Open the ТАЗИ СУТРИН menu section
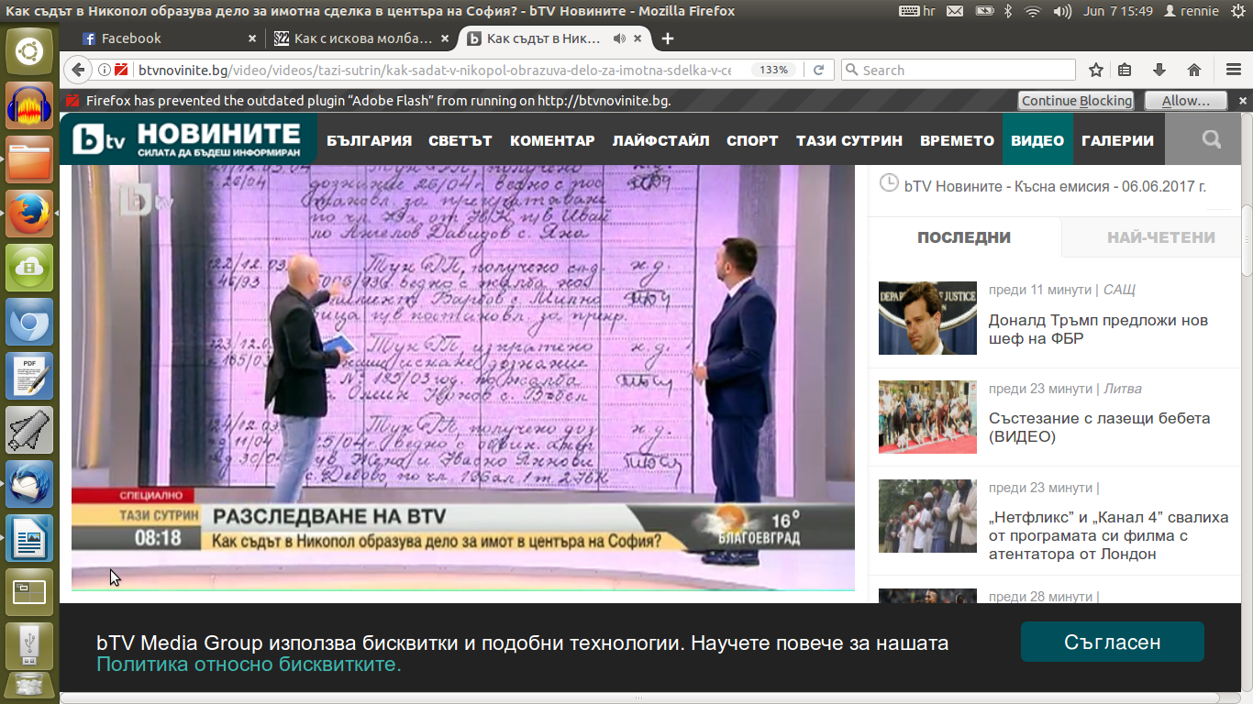Viewport: 1253px width, 704px height. 849,140
